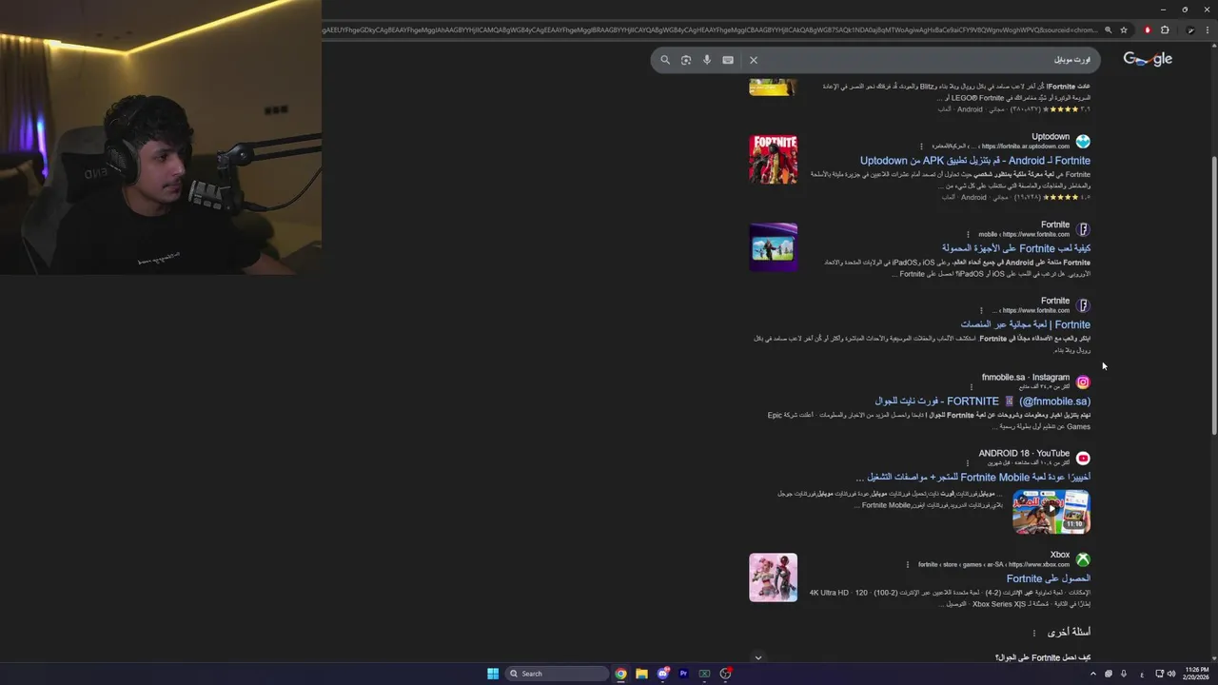Open the Xbox get Fortnite link

click(x=1049, y=578)
